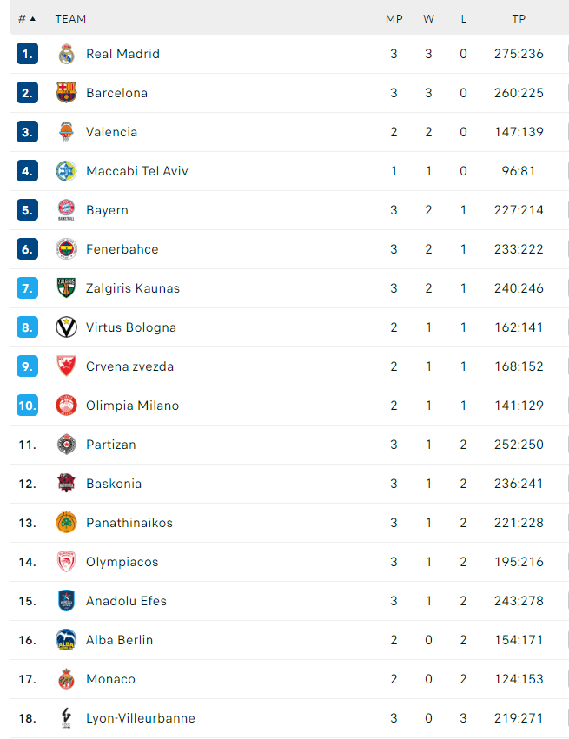Click the Crvena zvezda logo
The width and height of the screenshot is (569, 739).
coord(66,366)
